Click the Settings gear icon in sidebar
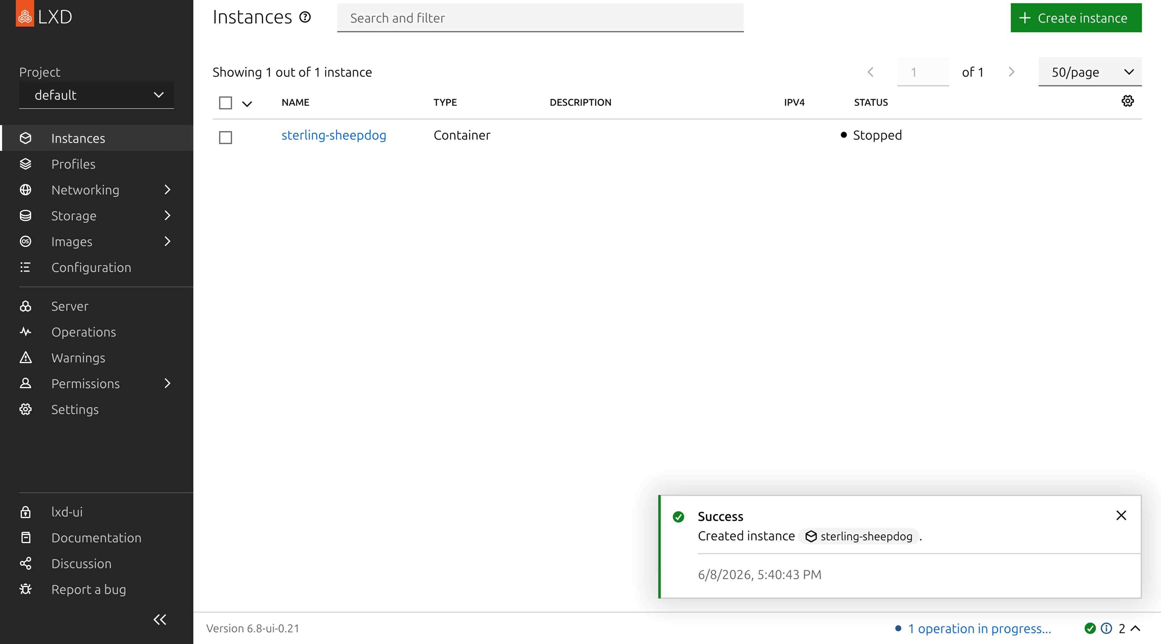 pyautogui.click(x=26, y=409)
